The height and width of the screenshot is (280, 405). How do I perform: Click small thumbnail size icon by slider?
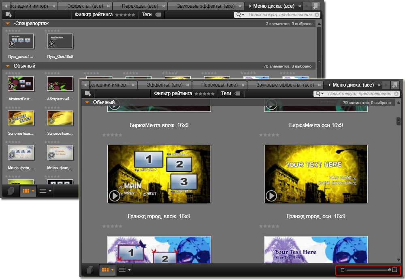tap(343, 270)
